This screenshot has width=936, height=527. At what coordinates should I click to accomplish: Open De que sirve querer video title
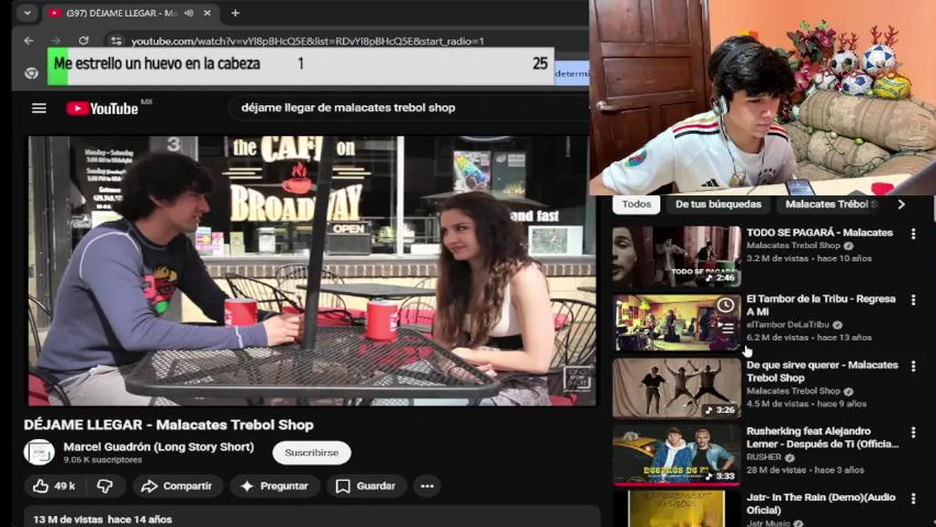[x=822, y=371]
